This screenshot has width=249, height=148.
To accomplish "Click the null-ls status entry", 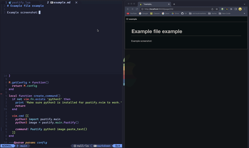I will [x=81, y=146].
